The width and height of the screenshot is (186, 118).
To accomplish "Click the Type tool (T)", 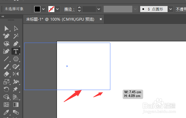I will point(16,51).
